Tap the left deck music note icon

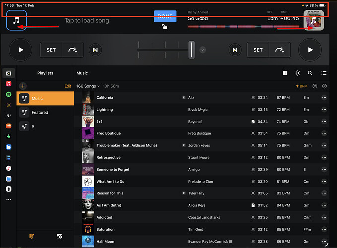pyautogui.click(x=16, y=20)
